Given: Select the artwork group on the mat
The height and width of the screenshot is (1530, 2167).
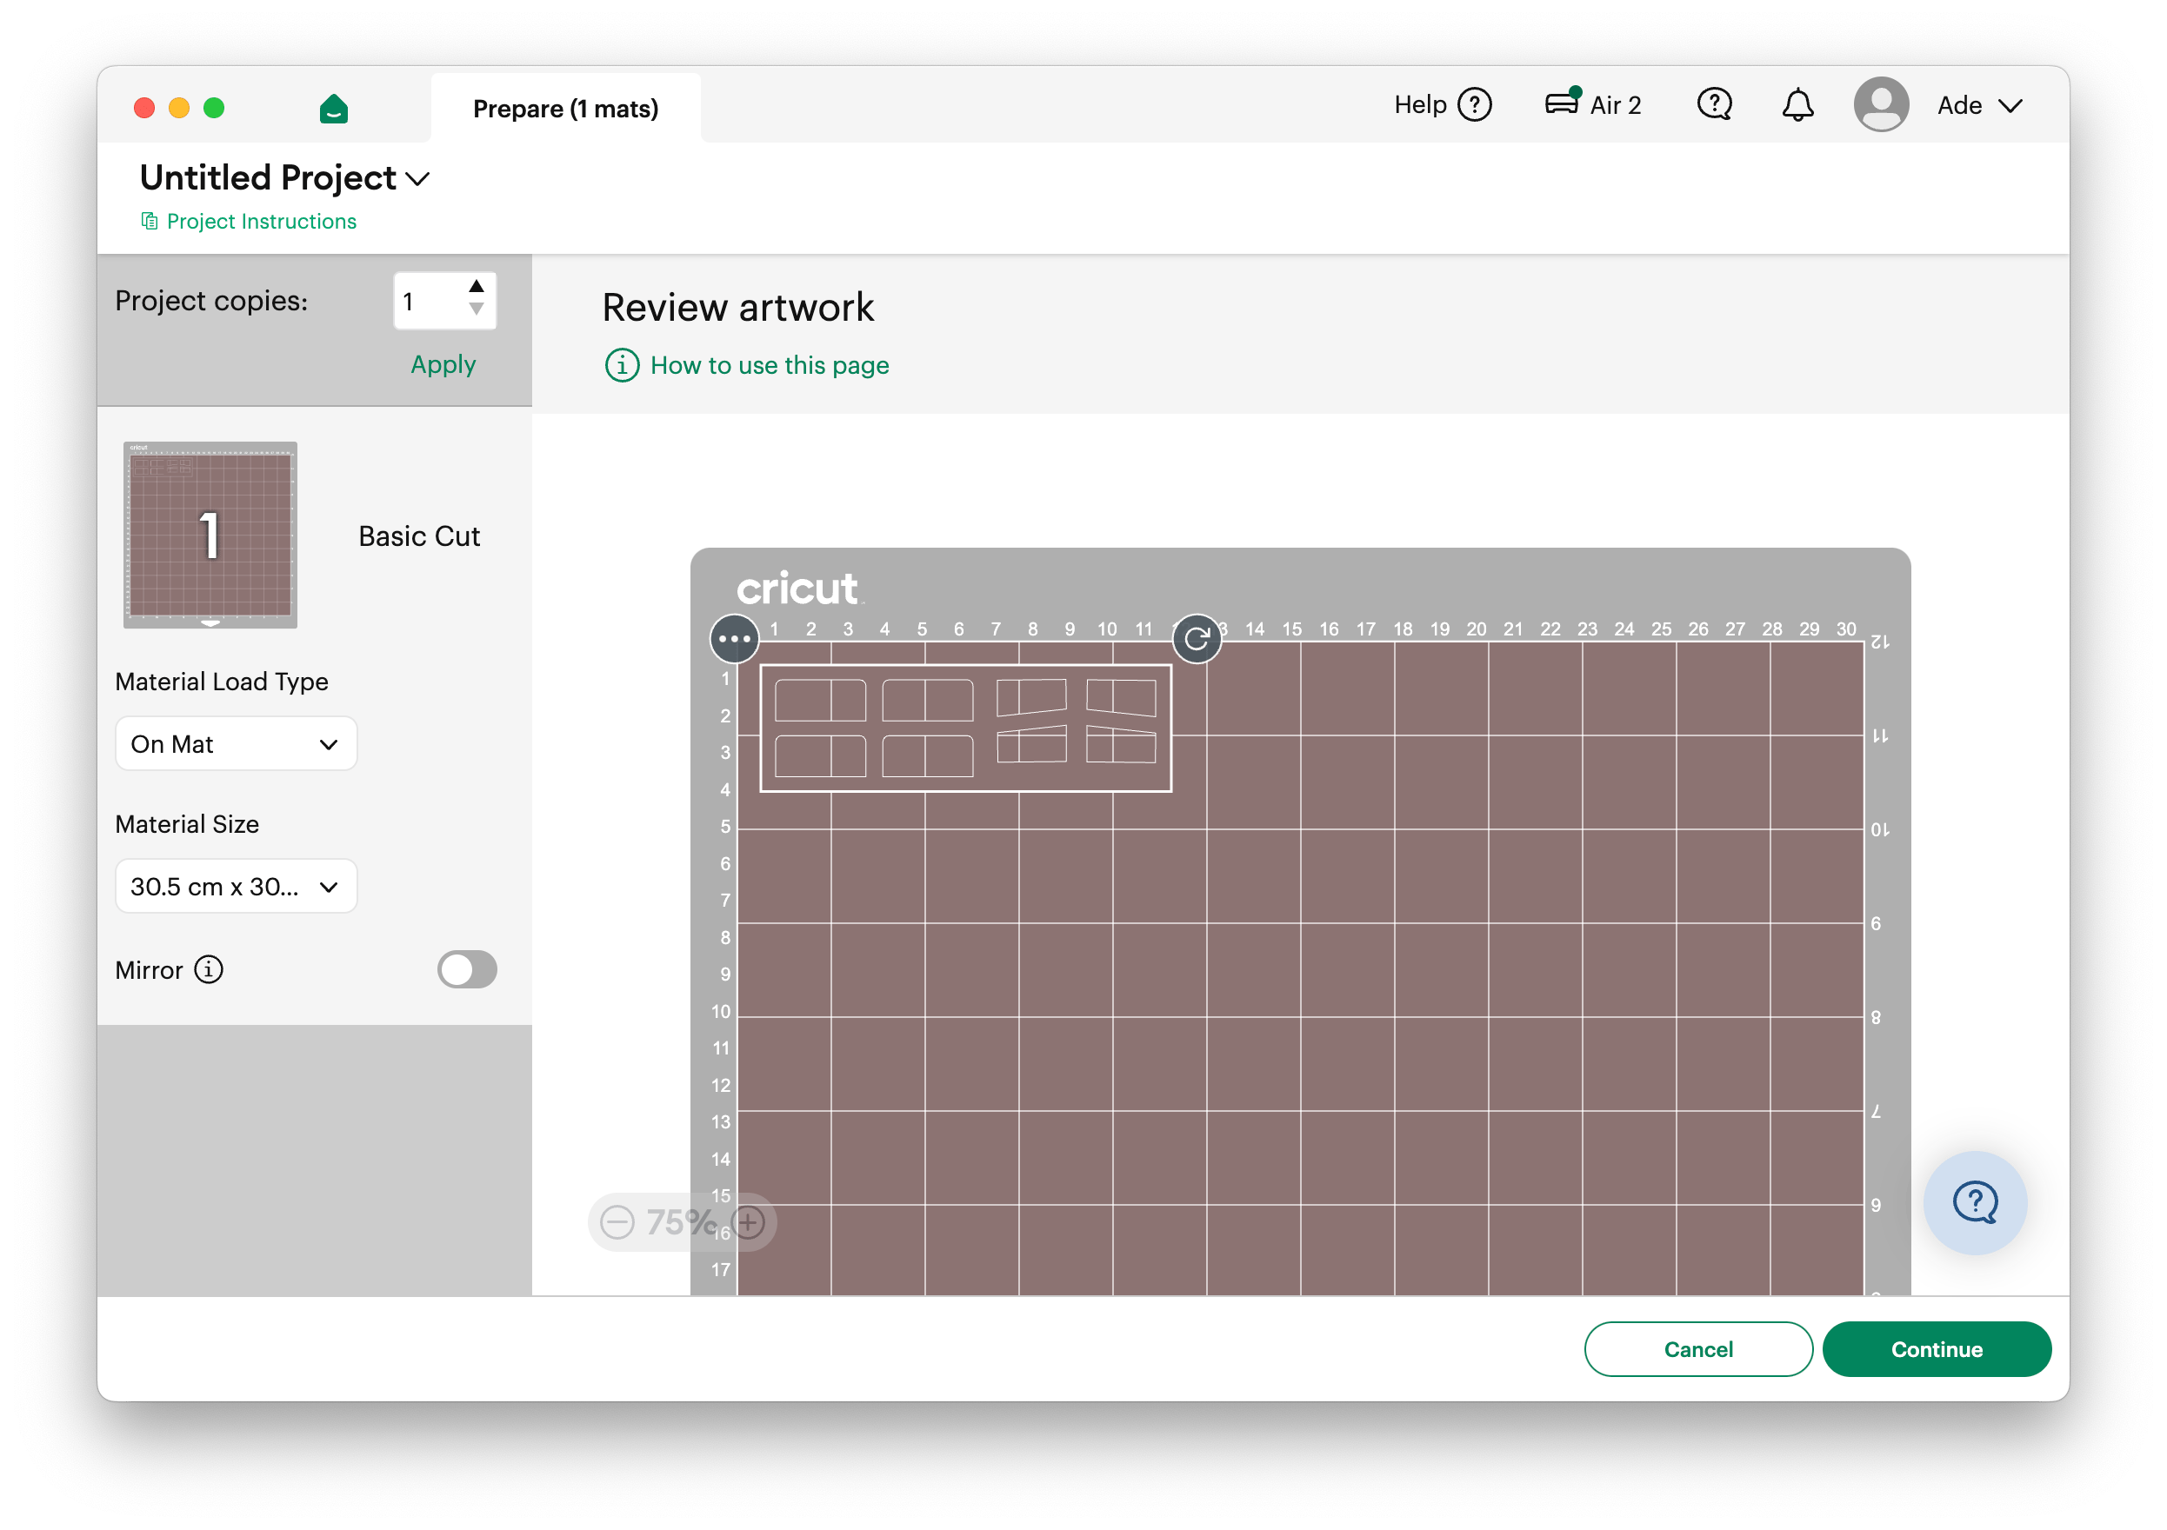Looking at the screenshot, I should (965, 728).
